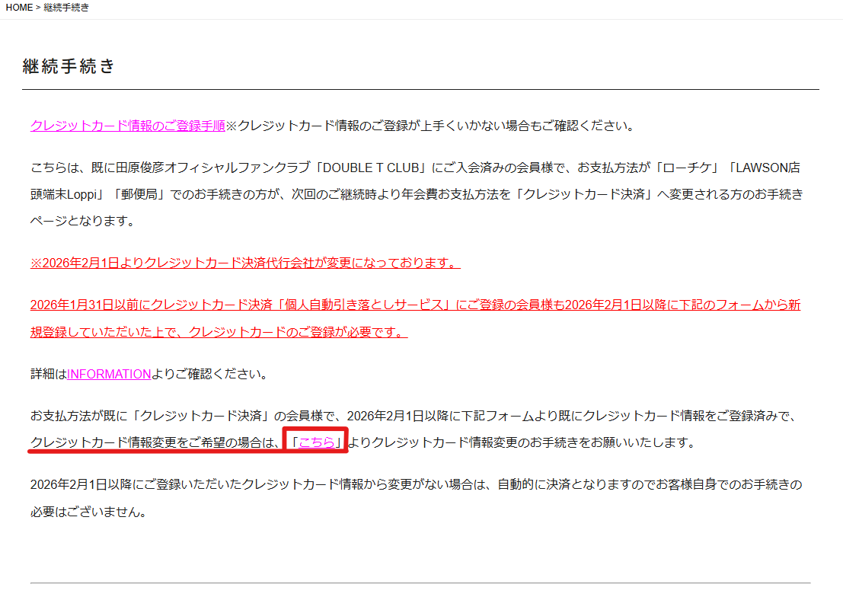This screenshot has height=597, width=843.
Task: Click the underlined クレジットカード情報変更をご希望の場合は text
Action: (155, 442)
